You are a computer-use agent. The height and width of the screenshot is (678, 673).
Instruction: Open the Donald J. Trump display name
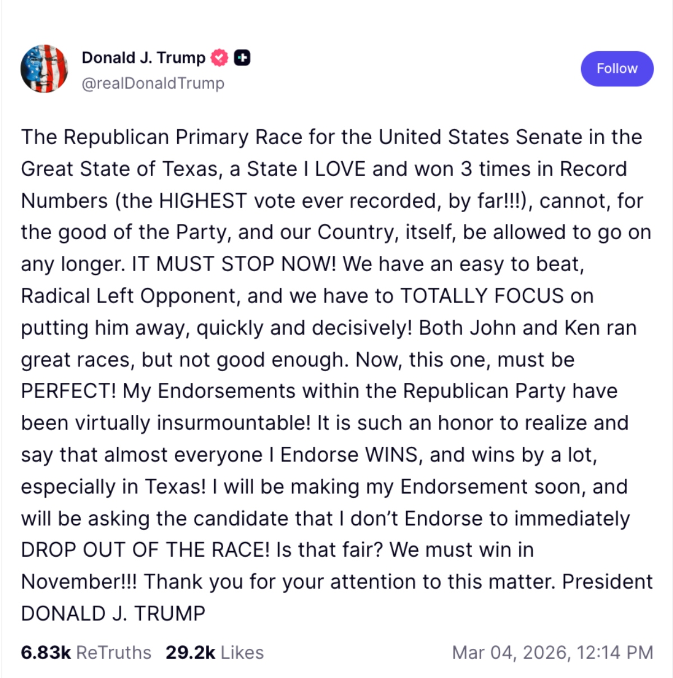click(x=144, y=58)
